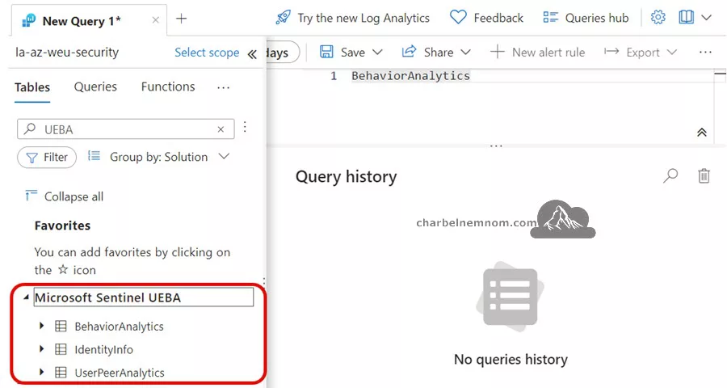
Task: Try the new Log Analytics link
Action: tap(363, 18)
